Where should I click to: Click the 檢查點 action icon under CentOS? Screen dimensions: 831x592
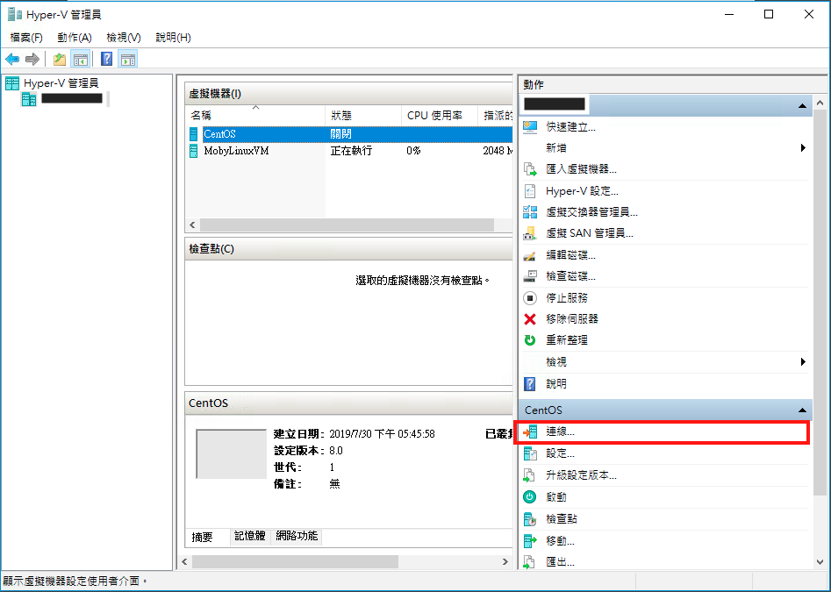(530, 519)
